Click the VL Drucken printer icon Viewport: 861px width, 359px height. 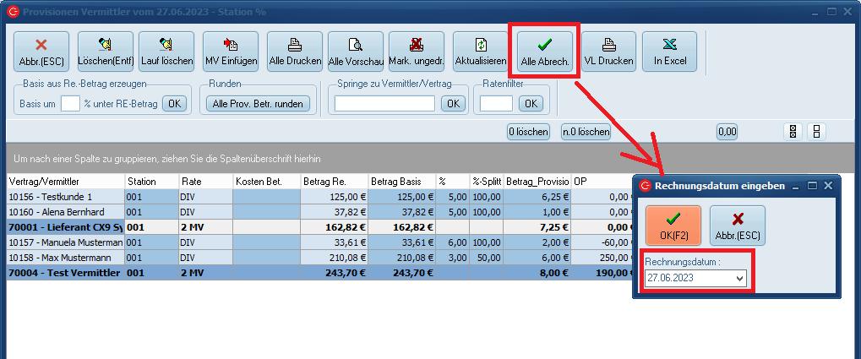point(608,52)
